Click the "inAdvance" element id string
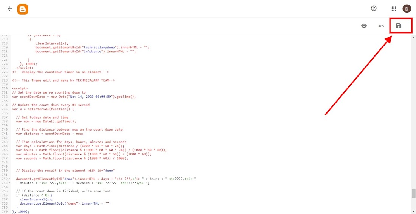 pyautogui.click(x=92, y=52)
